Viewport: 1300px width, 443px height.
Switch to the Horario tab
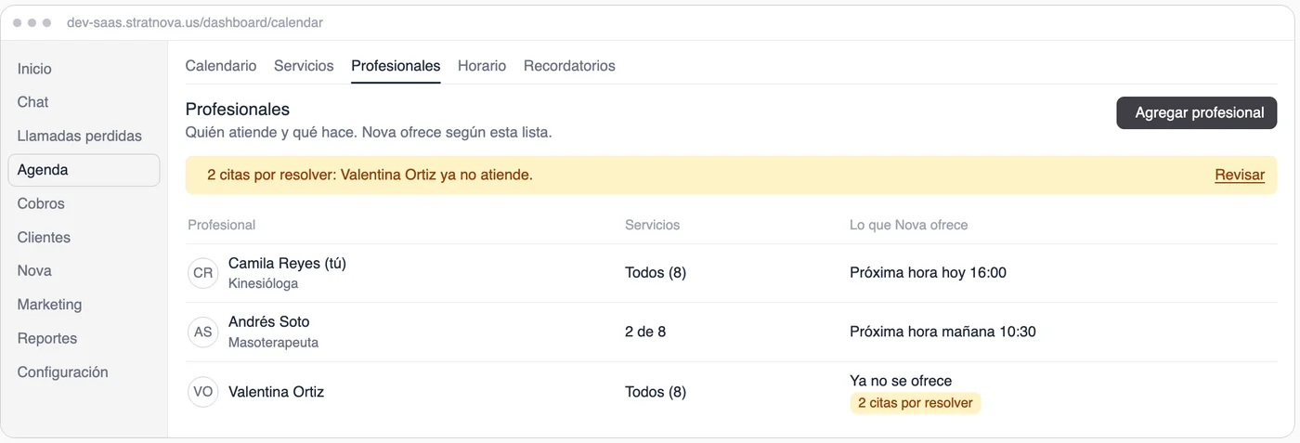[x=482, y=66]
